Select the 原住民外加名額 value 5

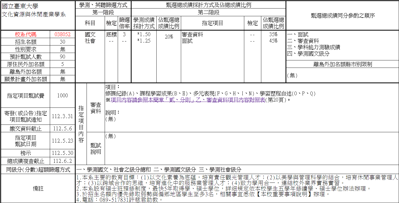[63, 64]
